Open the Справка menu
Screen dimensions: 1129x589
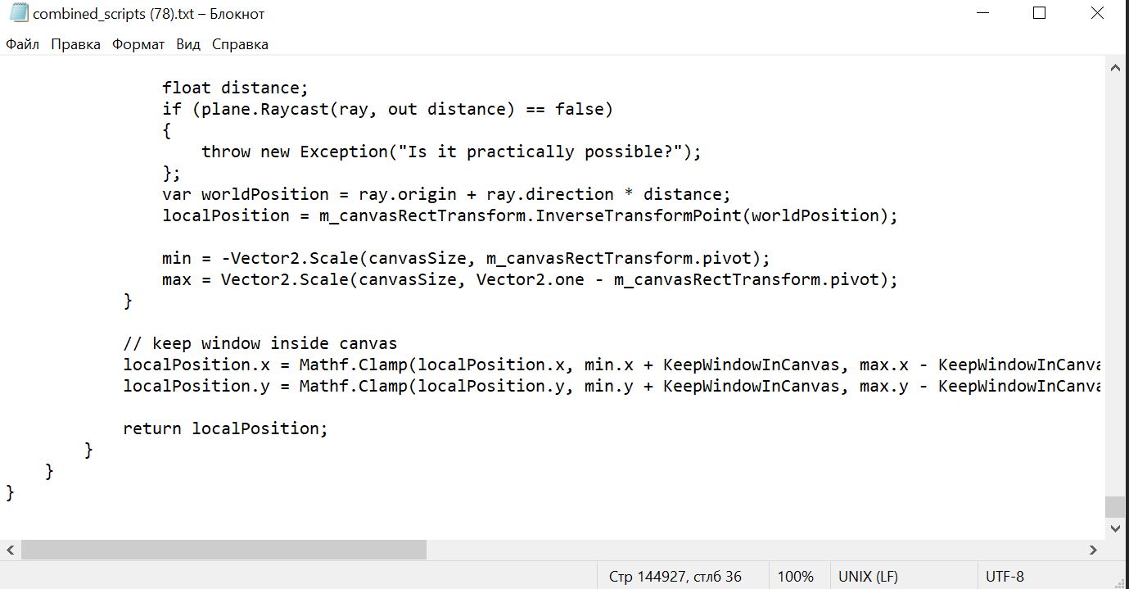(x=240, y=44)
